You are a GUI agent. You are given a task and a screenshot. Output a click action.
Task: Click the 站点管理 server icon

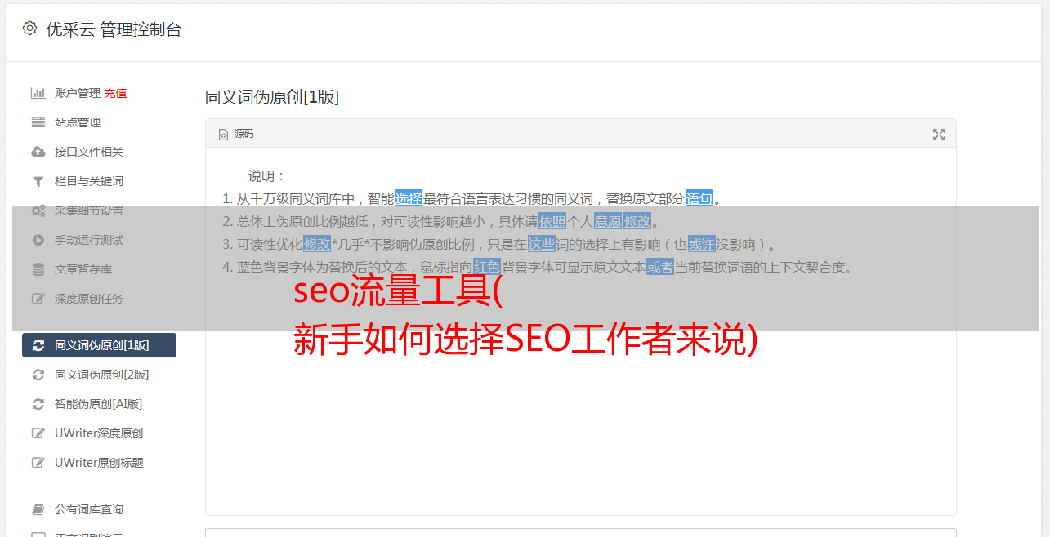38,122
